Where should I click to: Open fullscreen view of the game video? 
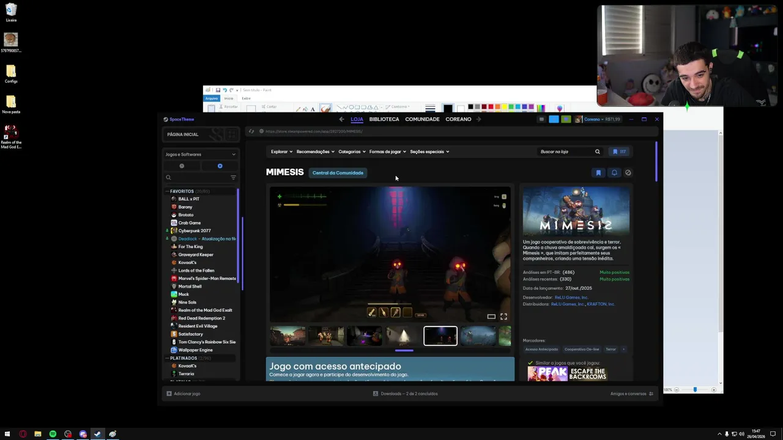coord(503,317)
